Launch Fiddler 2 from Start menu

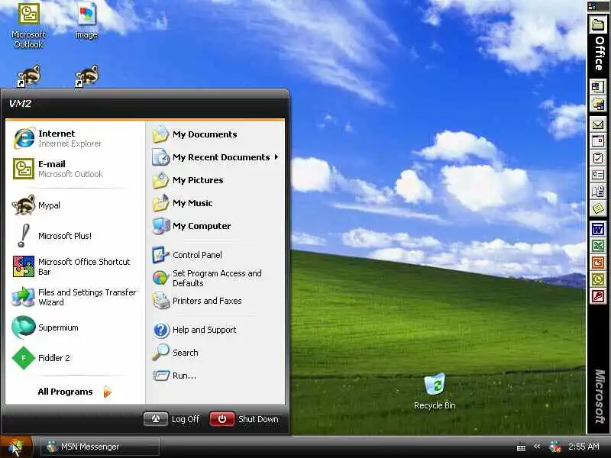[75, 358]
